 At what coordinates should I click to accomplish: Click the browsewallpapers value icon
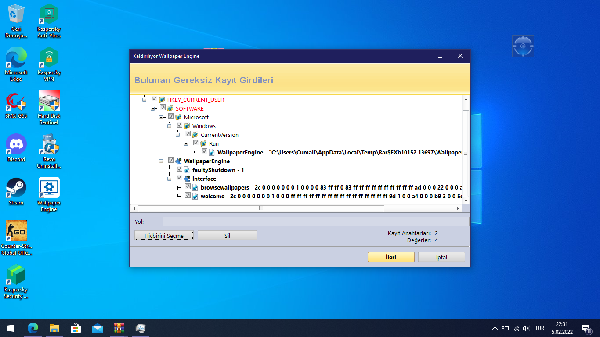click(x=195, y=187)
